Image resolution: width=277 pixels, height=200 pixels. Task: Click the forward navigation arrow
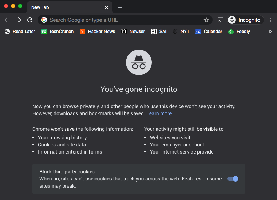[18, 20]
